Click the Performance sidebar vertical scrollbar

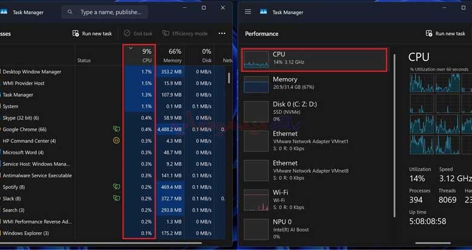click(395, 136)
